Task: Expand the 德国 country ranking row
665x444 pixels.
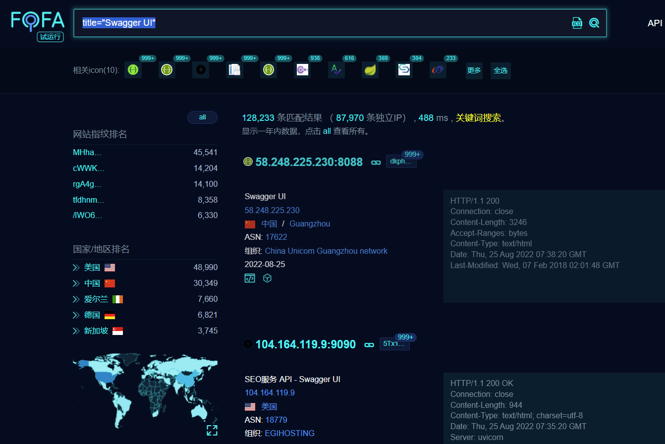Action: [76, 315]
